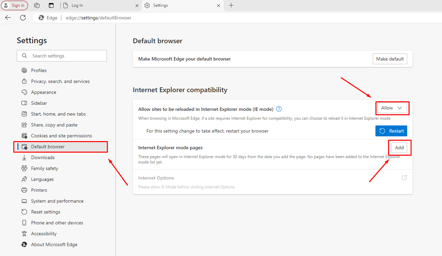
Task: Click the About Microsoft Edge logo icon
Action: pos(24,245)
